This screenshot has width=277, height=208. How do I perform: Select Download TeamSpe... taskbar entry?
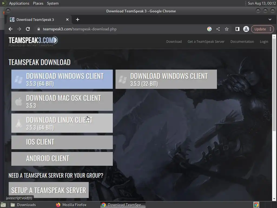tap(123, 205)
